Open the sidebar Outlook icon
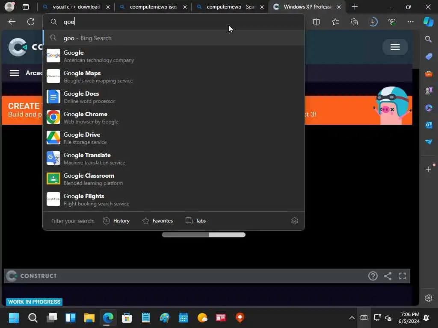 click(x=429, y=125)
